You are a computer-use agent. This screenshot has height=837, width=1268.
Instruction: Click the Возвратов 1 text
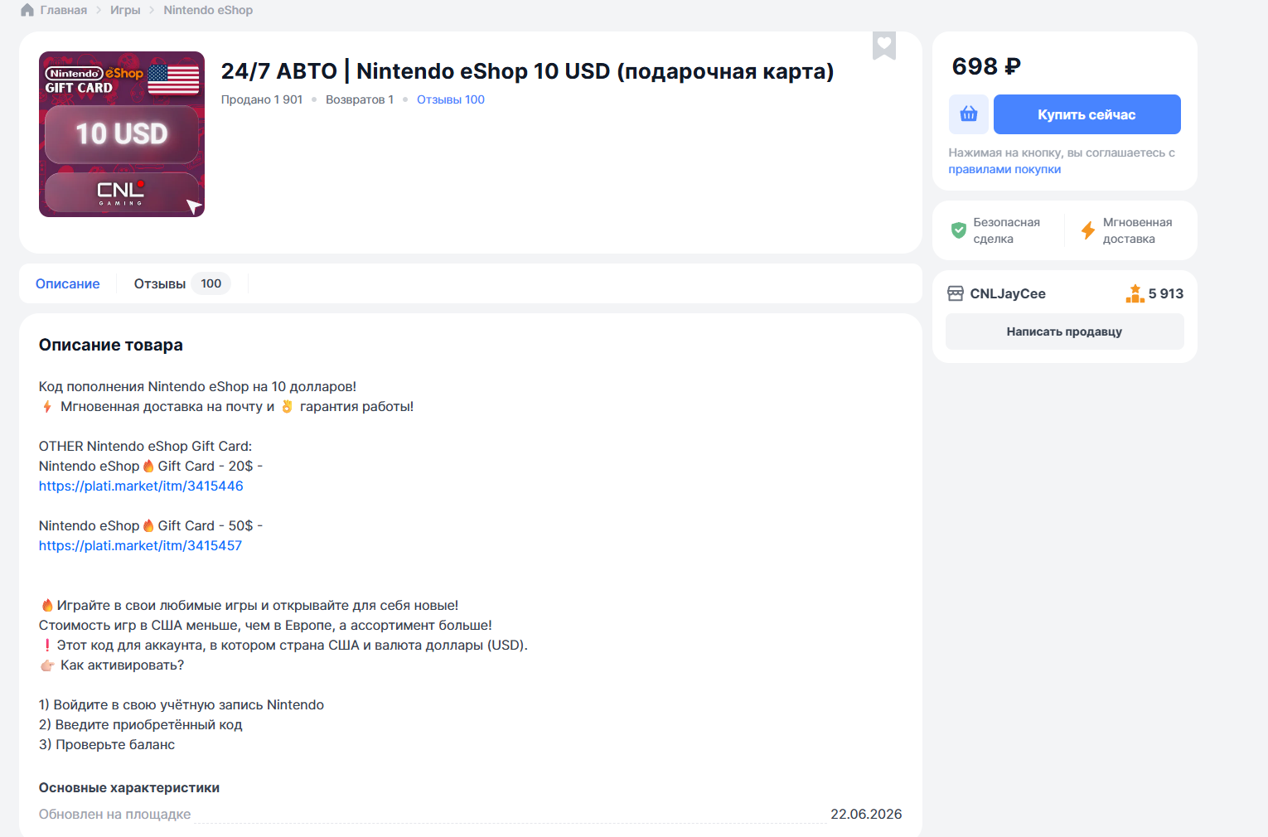pos(360,99)
